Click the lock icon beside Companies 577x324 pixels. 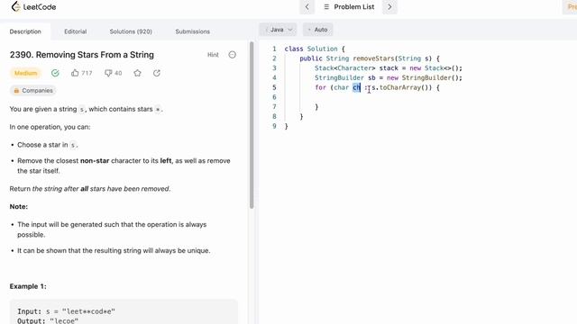pyautogui.click(x=16, y=90)
